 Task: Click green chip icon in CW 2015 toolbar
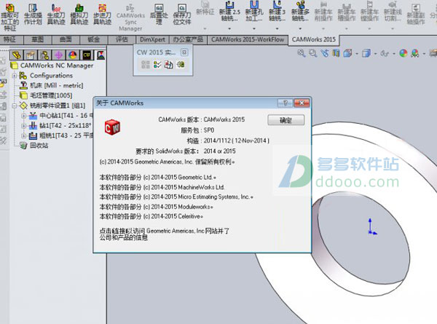[x=181, y=65]
